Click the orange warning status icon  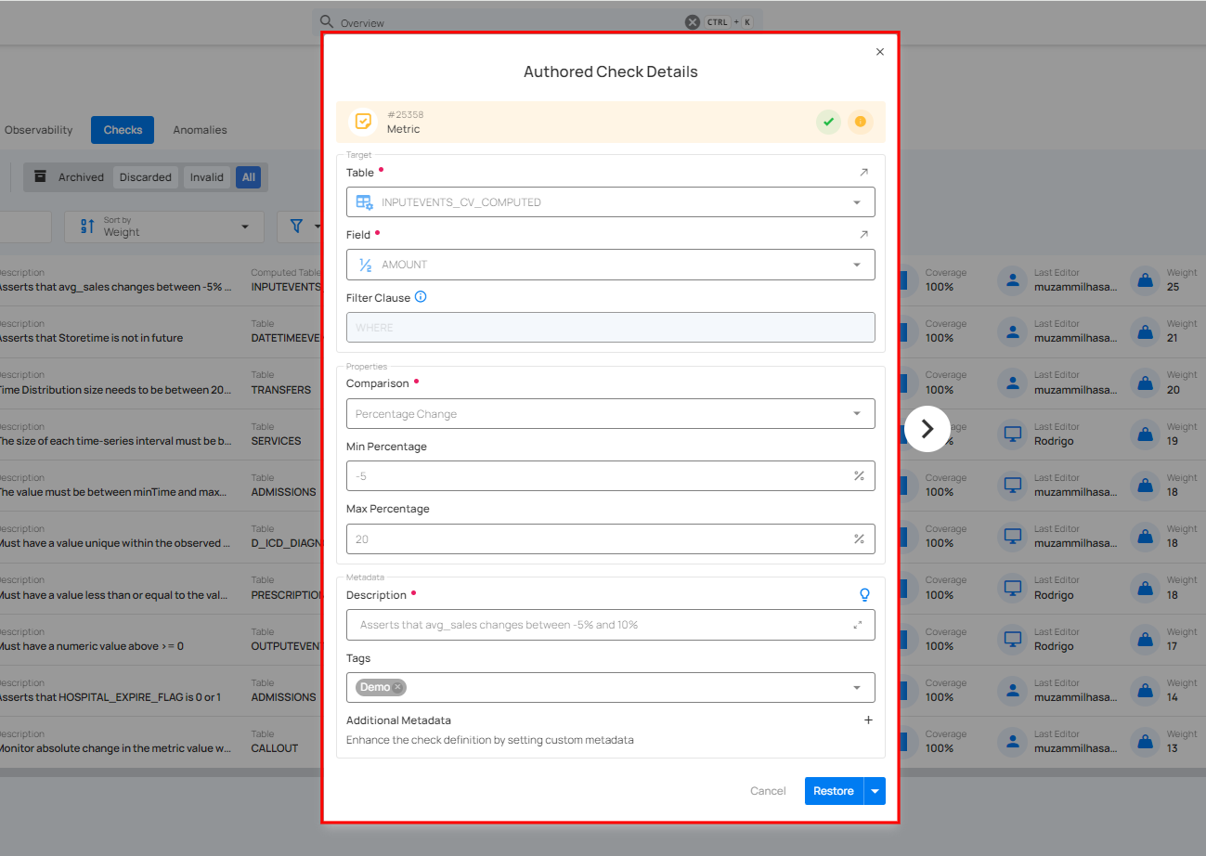point(860,122)
